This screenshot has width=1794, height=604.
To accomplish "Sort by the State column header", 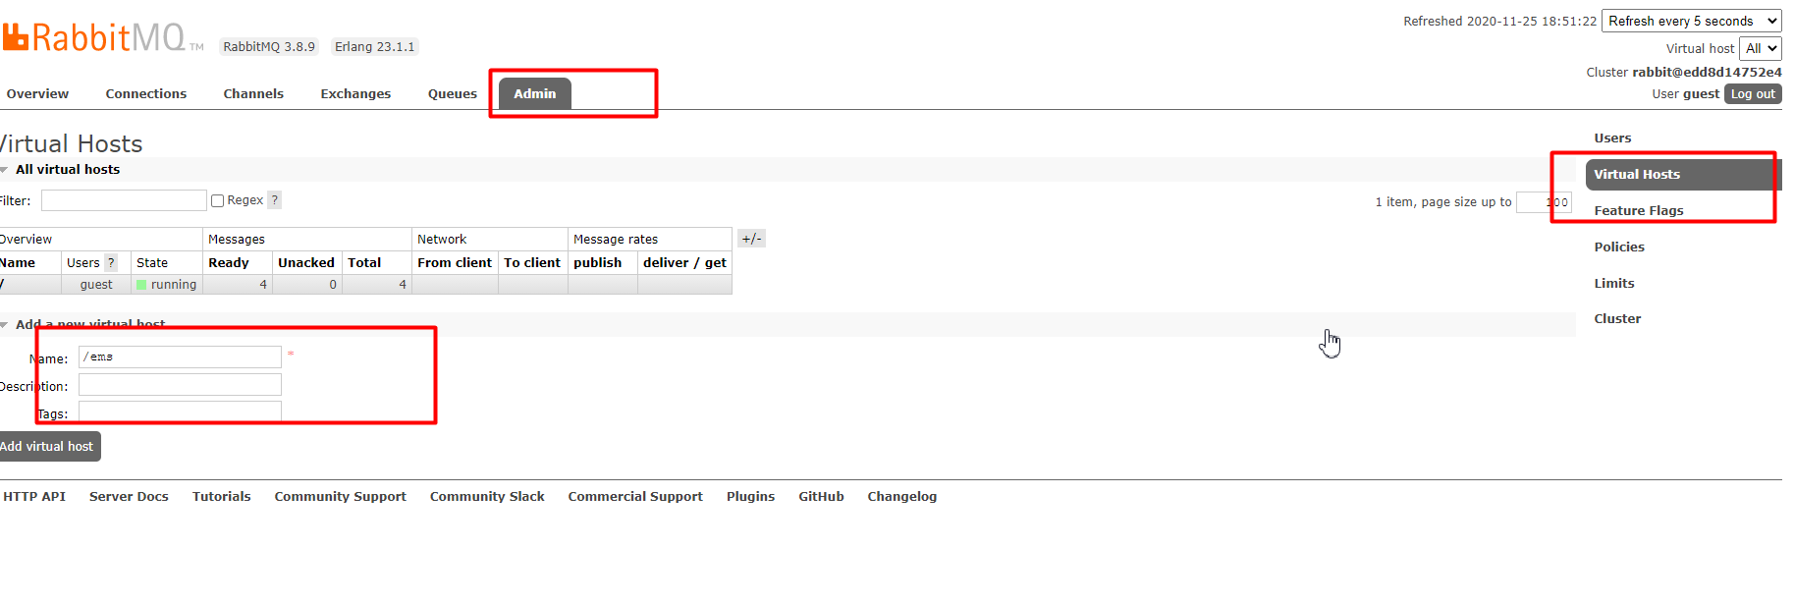I will pos(152,263).
